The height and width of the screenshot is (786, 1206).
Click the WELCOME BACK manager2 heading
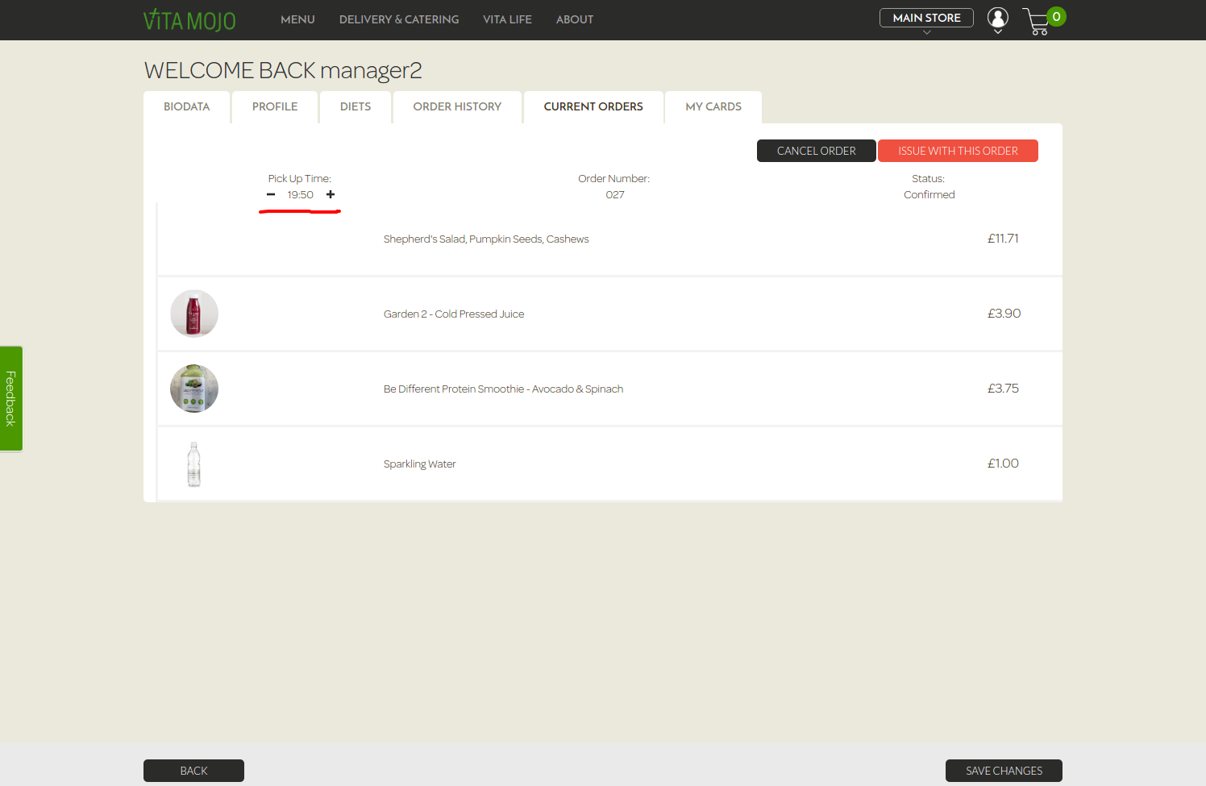click(283, 71)
